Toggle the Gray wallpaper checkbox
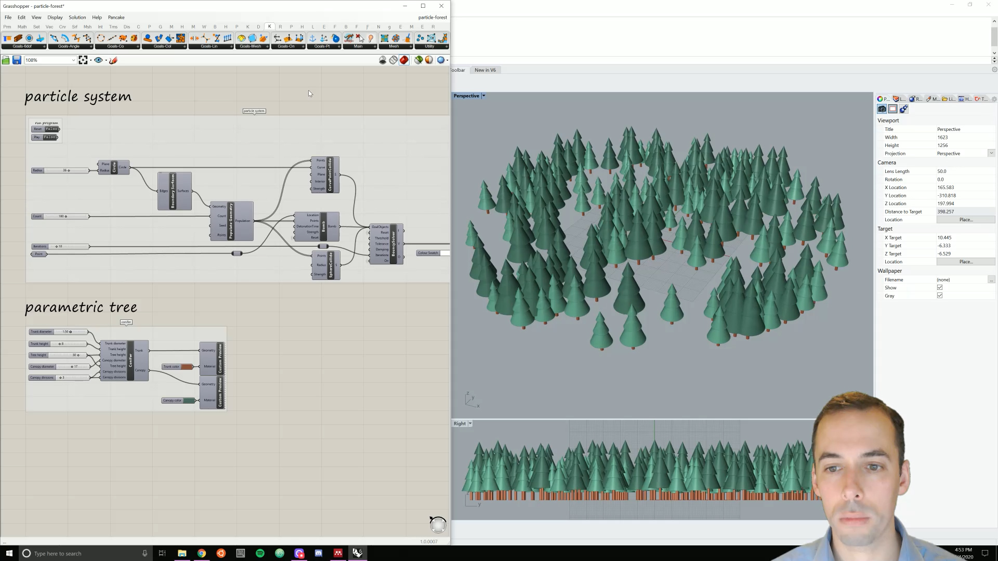This screenshot has width=998, height=561. pos(940,296)
